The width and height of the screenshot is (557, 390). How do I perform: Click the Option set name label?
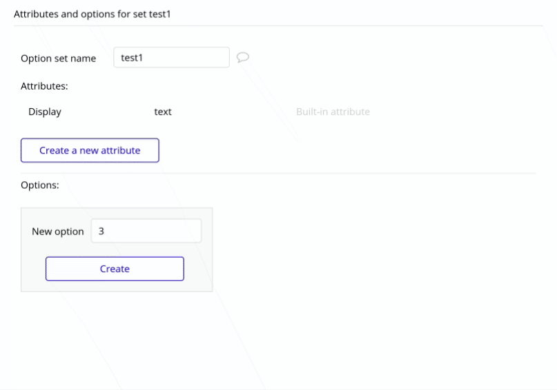click(59, 59)
